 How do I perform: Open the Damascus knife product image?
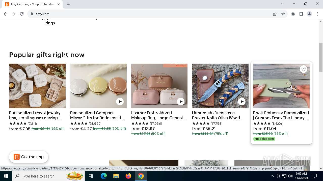(220, 86)
